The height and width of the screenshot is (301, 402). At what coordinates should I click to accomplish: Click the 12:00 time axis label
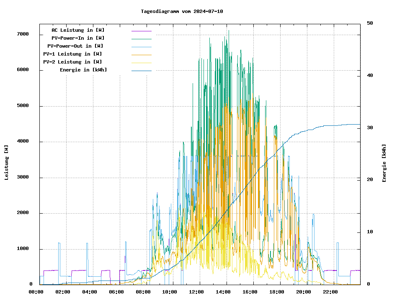tap(196, 292)
